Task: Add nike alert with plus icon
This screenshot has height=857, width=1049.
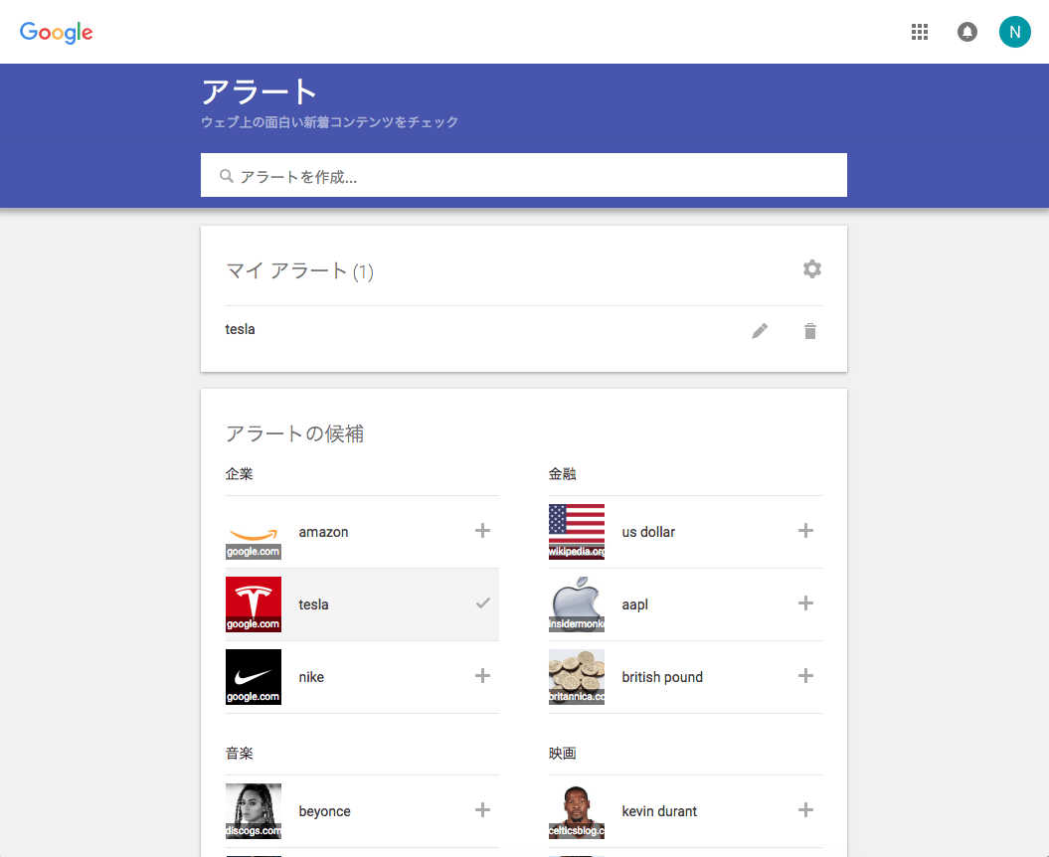Action: pyautogui.click(x=482, y=676)
